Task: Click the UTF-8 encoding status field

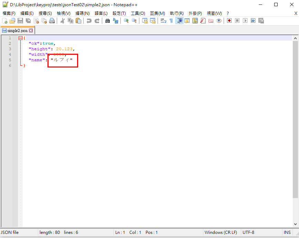Action: coord(248,232)
